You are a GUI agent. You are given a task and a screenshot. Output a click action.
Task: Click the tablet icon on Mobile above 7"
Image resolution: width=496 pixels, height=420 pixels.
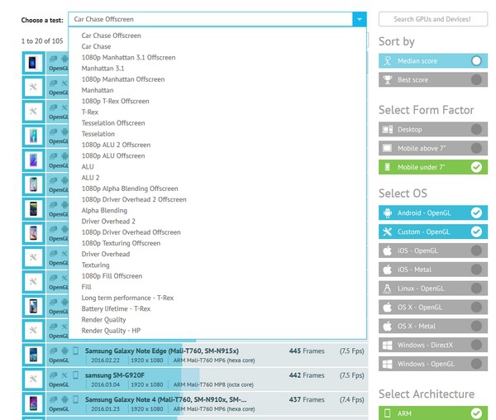(388, 148)
